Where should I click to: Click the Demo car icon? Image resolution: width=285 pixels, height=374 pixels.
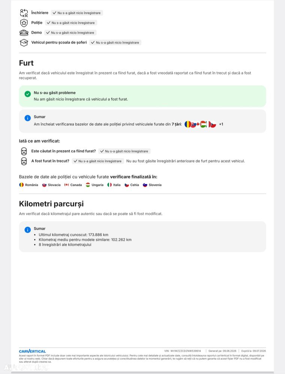click(x=24, y=33)
